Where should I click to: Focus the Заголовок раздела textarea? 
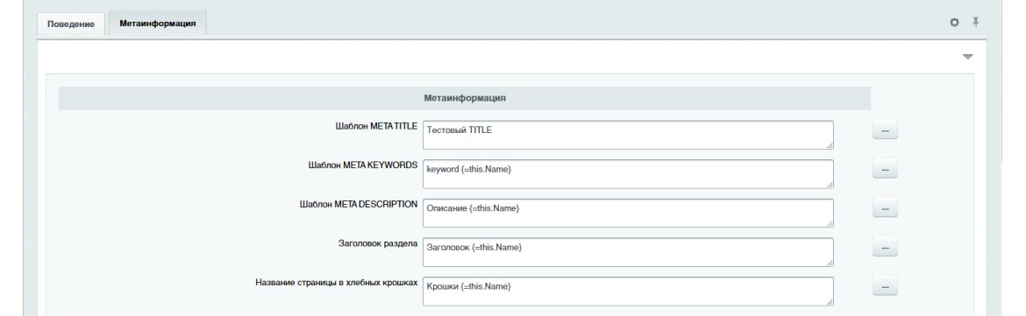tap(628, 253)
